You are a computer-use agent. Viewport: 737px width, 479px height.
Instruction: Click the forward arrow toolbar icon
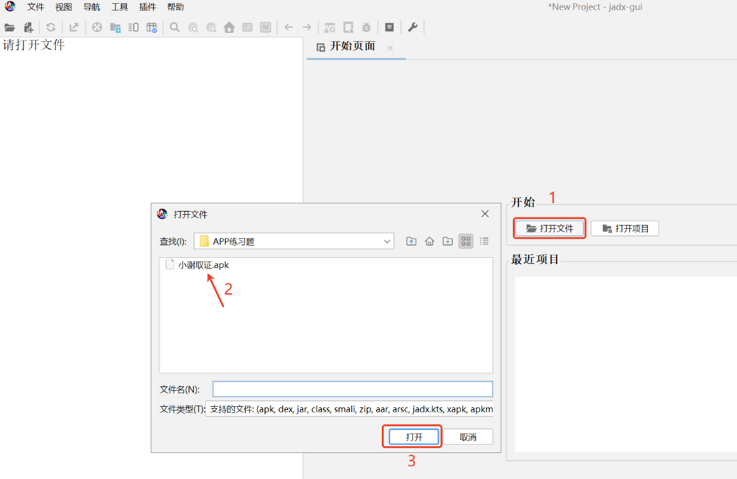point(307,27)
